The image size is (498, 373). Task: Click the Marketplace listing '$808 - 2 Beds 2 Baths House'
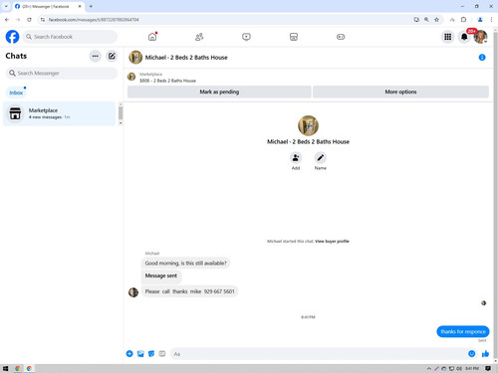coord(167,81)
